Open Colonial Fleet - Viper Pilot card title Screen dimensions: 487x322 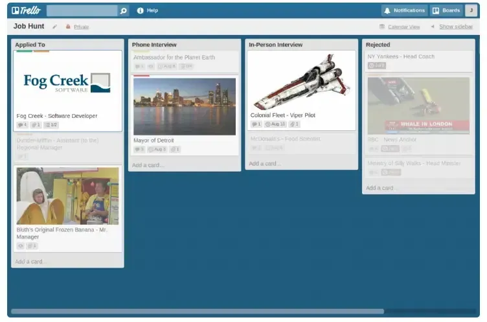point(282,115)
